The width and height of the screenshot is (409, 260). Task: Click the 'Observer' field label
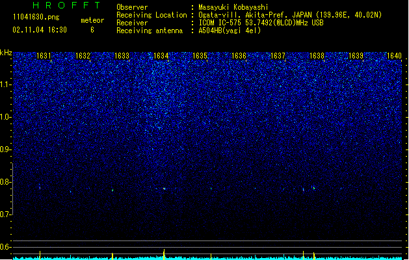coord(132,7)
